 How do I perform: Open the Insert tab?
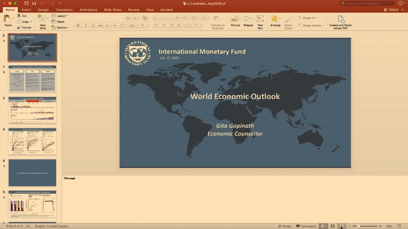pyautogui.click(x=26, y=10)
